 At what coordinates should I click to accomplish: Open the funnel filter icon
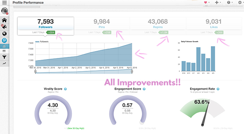point(4,57)
